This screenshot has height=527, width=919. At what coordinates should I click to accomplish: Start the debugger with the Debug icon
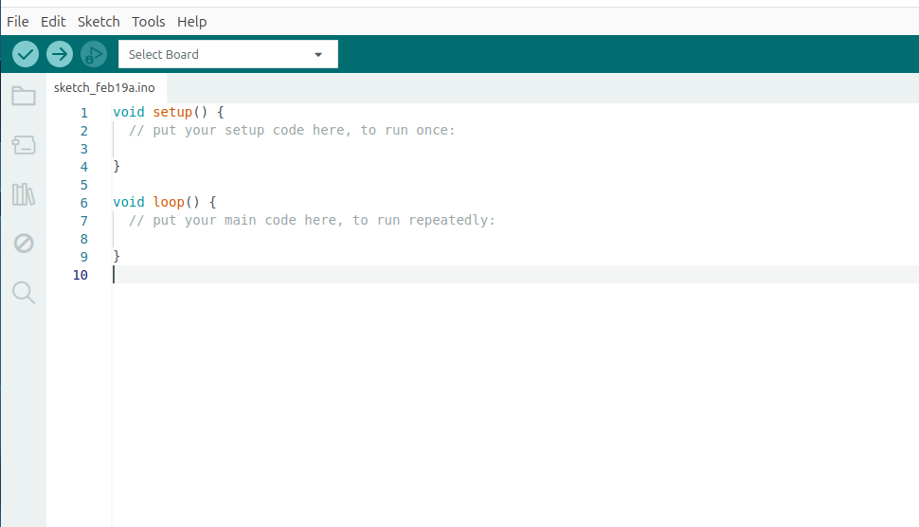(93, 54)
